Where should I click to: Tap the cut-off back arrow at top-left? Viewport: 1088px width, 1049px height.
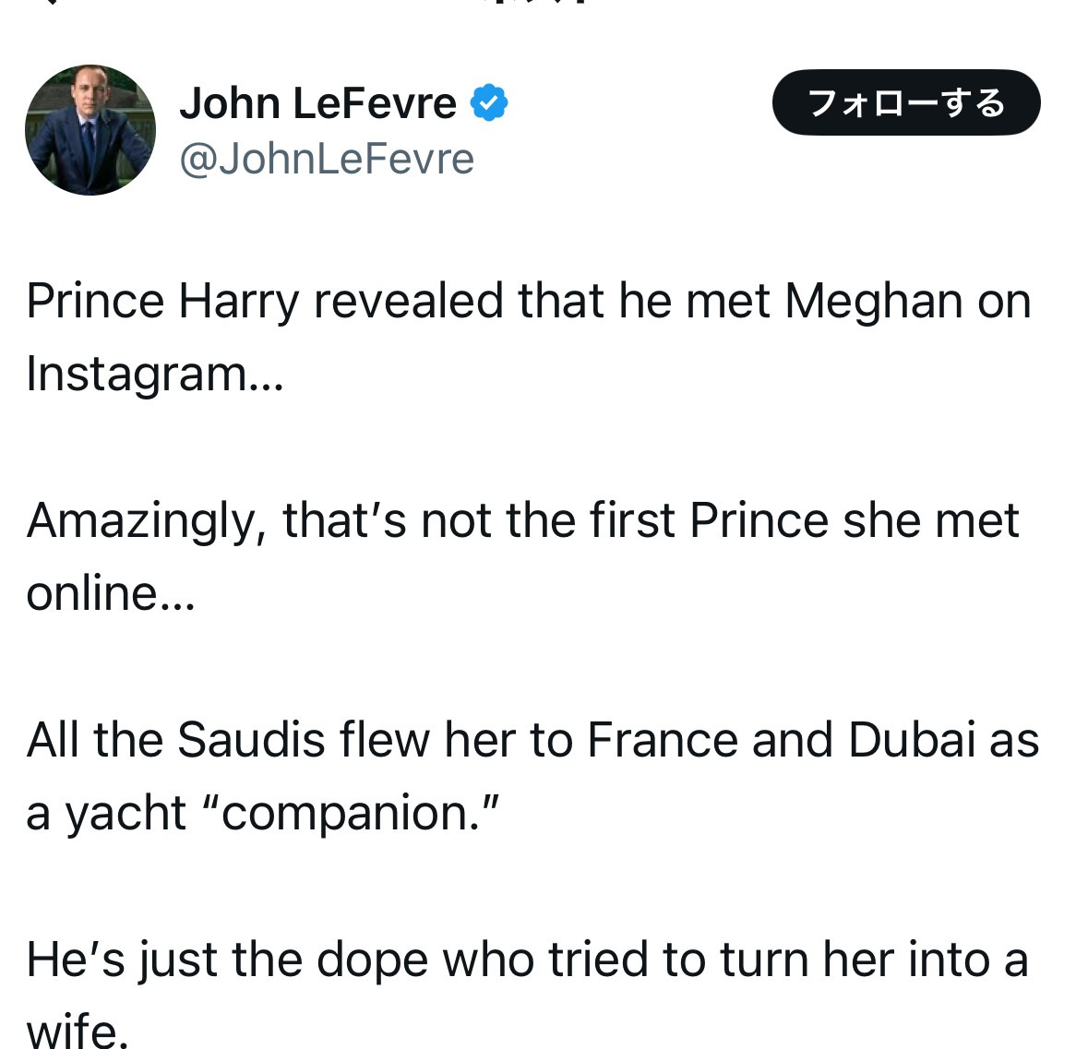51,3
